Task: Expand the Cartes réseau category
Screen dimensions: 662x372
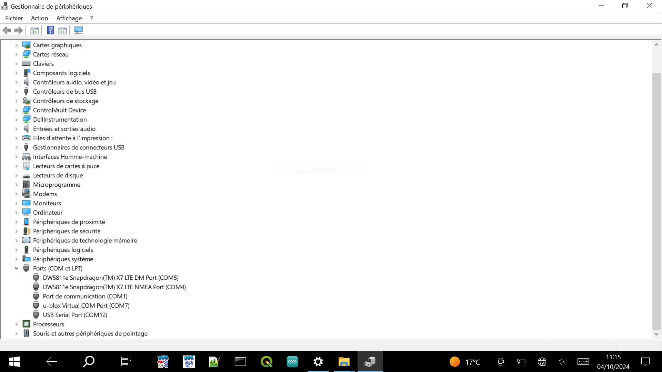Action: point(16,54)
